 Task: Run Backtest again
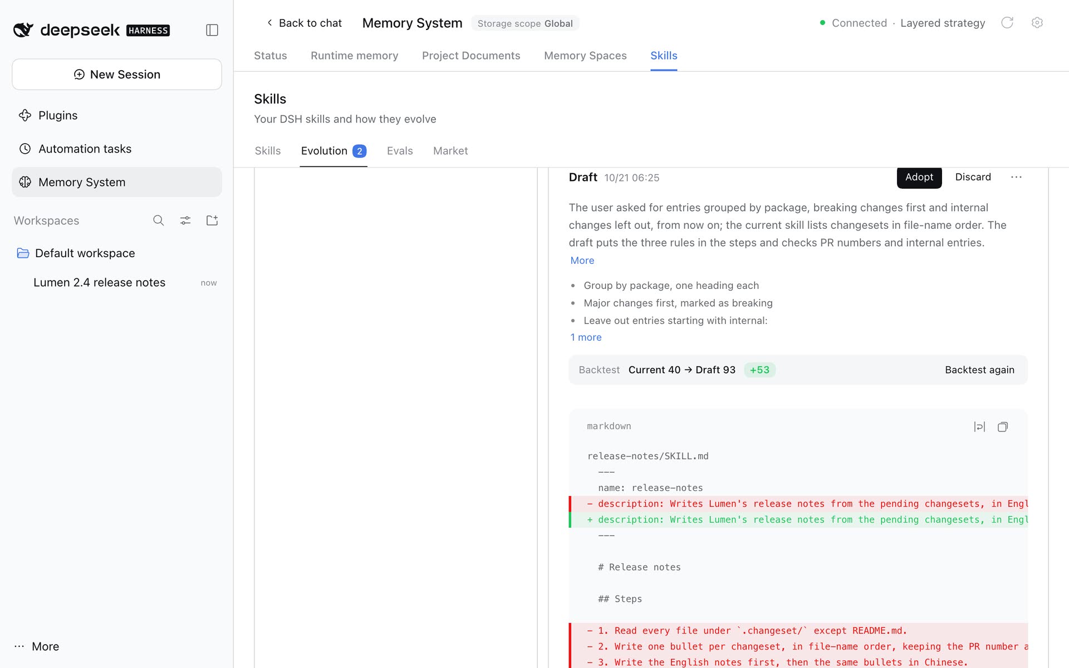979,370
